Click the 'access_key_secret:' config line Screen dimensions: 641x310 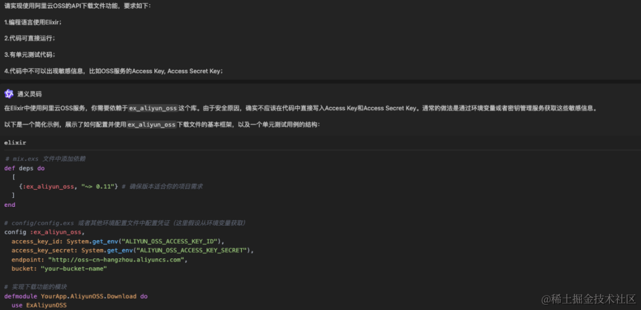click(x=133, y=250)
